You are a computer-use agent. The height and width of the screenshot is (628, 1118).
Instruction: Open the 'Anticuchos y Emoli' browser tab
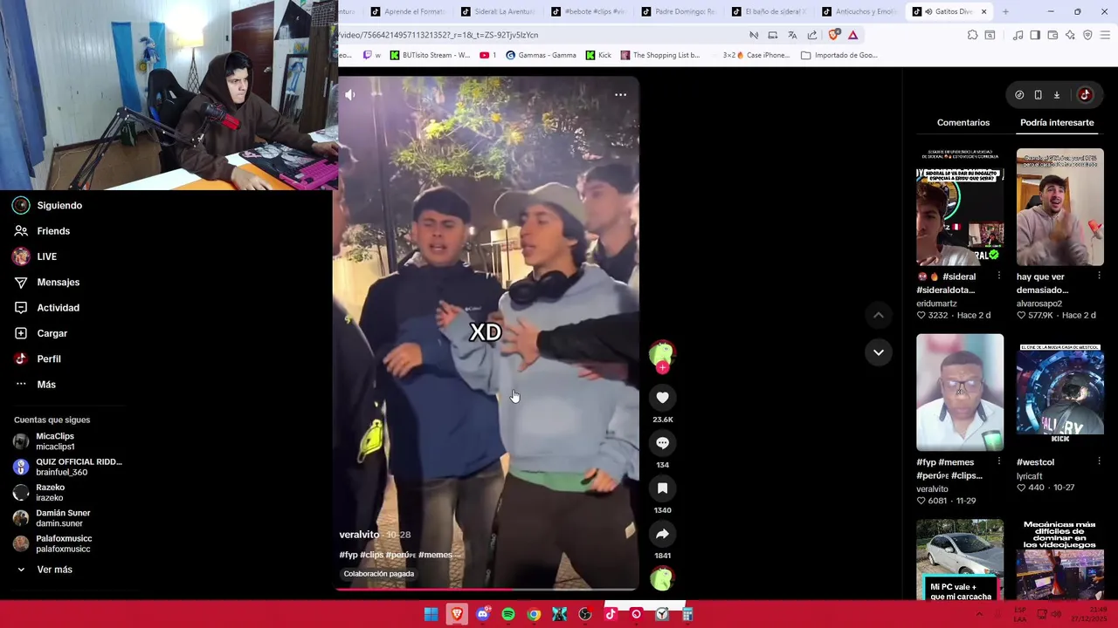859,11
